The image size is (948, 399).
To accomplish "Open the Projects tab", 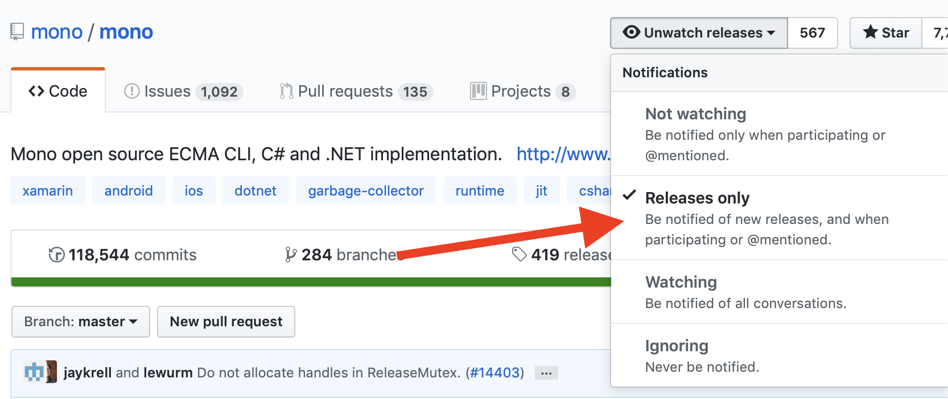I will tap(523, 92).
